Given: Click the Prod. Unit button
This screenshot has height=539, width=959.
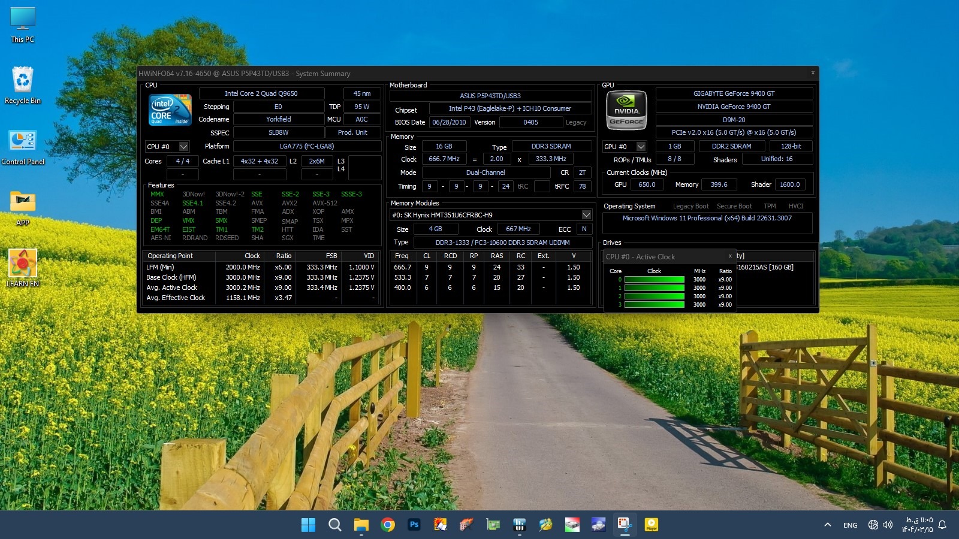Looking at the screenshot, I should [x=352, y=132].
